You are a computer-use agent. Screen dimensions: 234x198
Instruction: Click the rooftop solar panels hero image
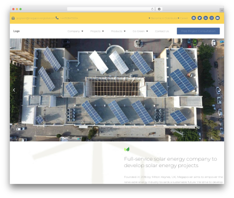point(117,90)
